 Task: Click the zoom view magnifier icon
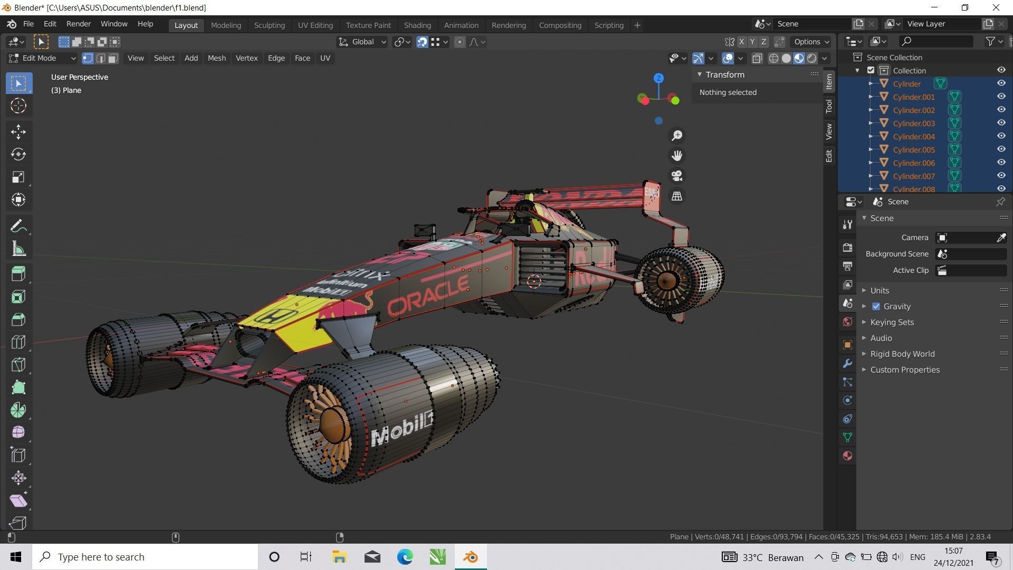[677, 136]
